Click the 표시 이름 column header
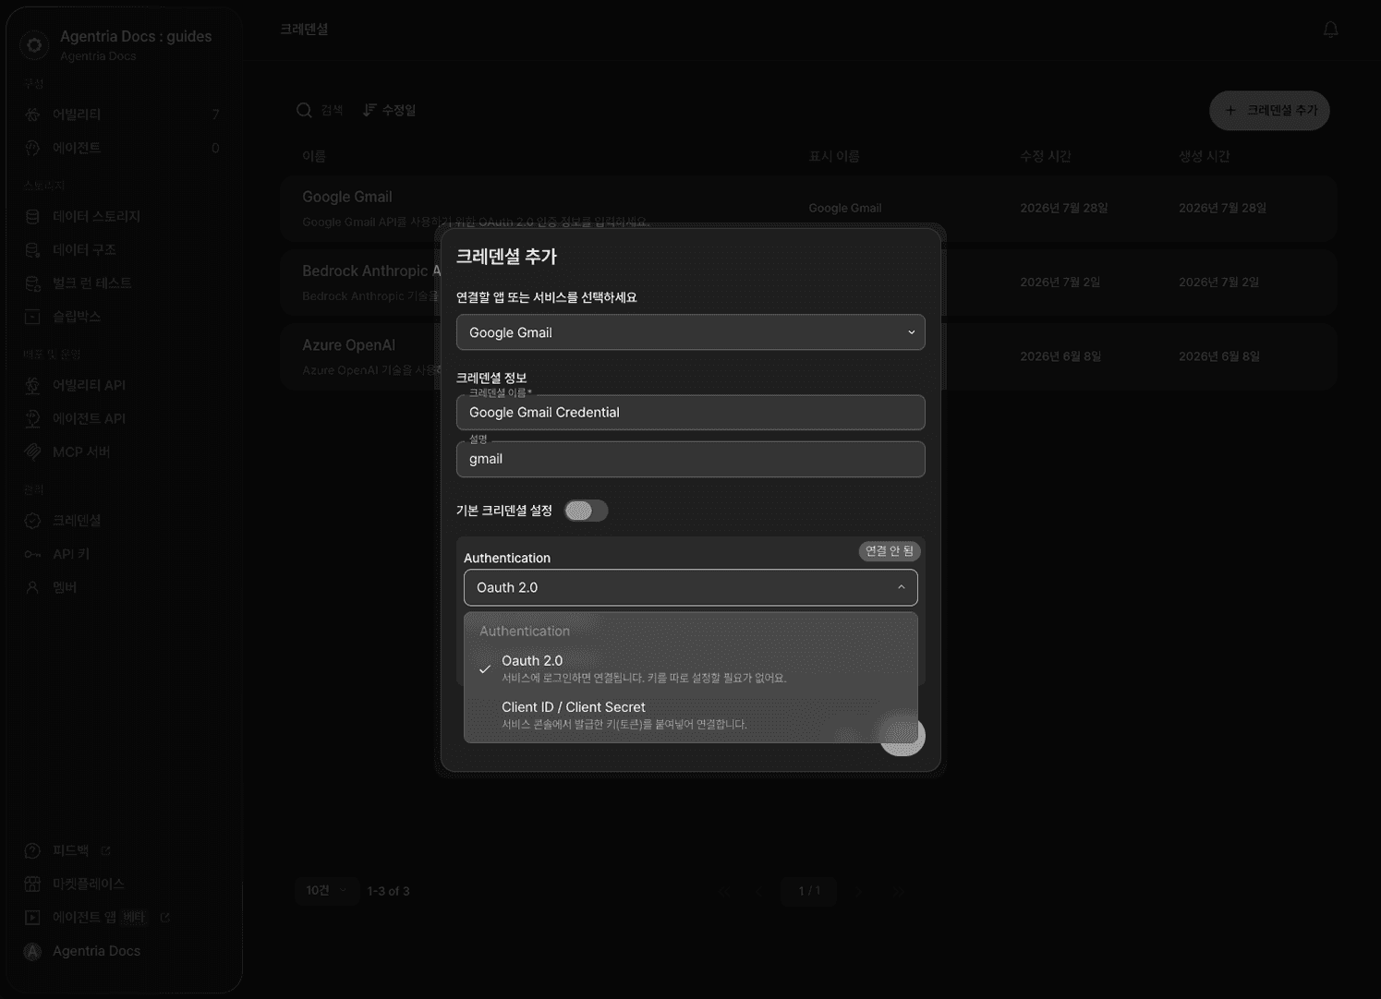 pyautogui.click(x=834, y=156)
